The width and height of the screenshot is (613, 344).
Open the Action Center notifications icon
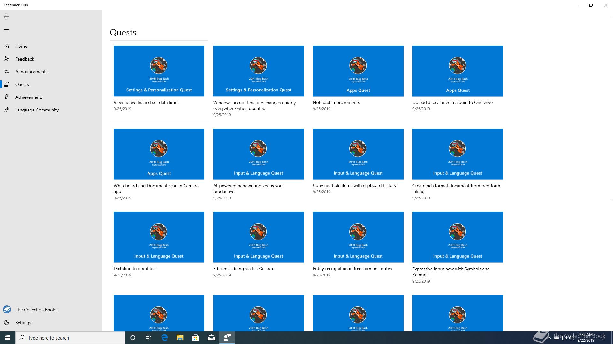click(x=602, y=338)
